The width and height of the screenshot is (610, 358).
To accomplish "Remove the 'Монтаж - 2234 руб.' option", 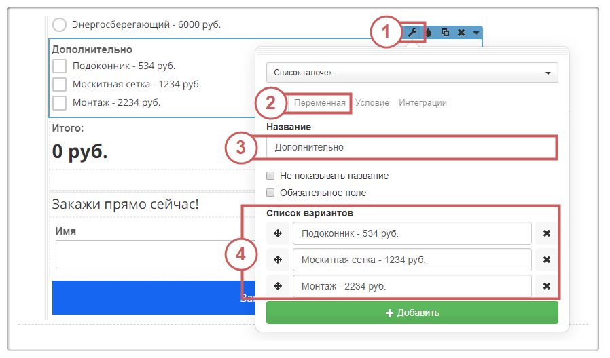I will click(547, 286).
